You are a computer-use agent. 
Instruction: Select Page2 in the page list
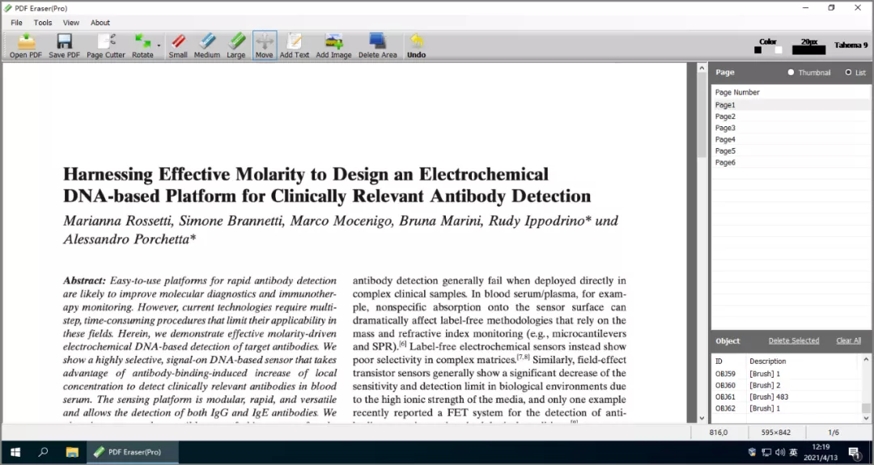(791, 116)
